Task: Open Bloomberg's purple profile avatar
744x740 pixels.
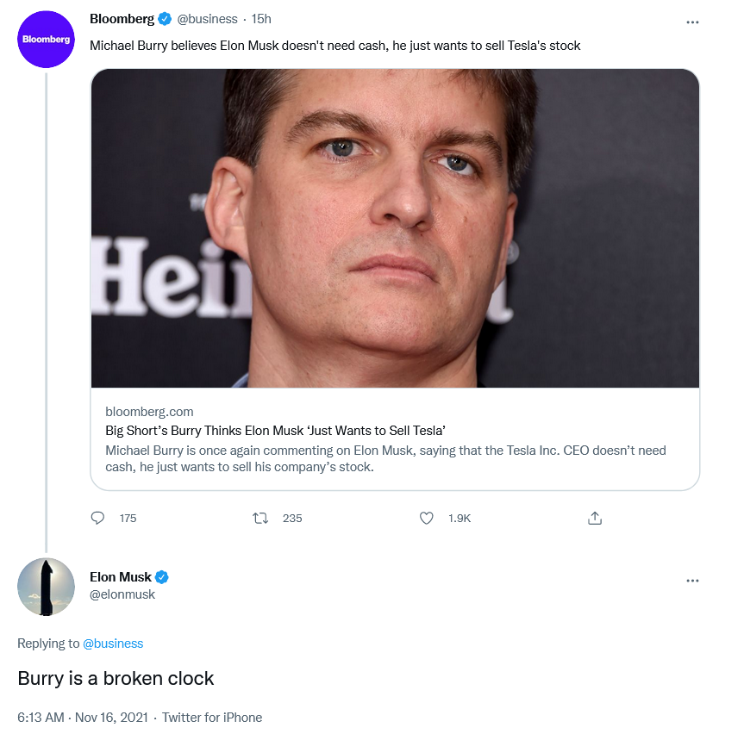Action: point(46,40)
